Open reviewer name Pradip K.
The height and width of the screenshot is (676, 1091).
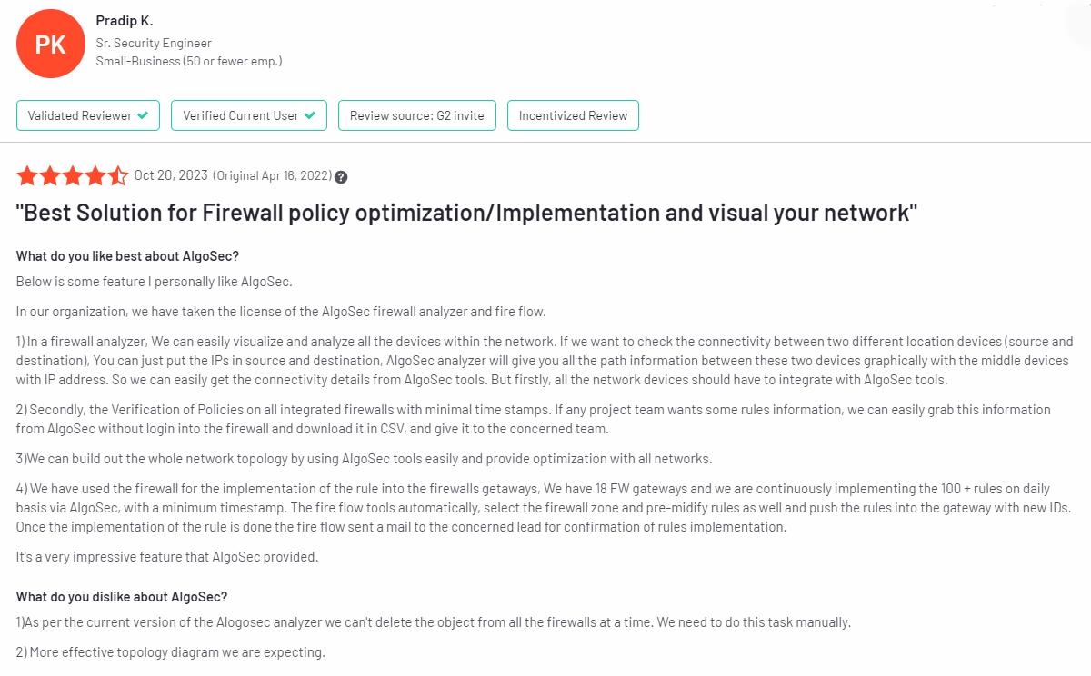(x=125, y=21)
